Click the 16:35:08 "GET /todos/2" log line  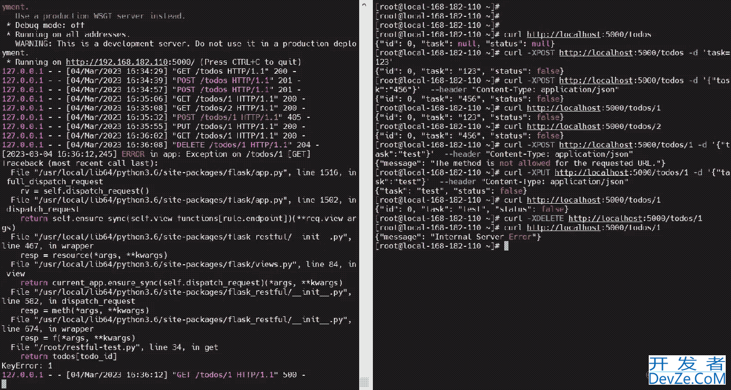coord(154,108)
